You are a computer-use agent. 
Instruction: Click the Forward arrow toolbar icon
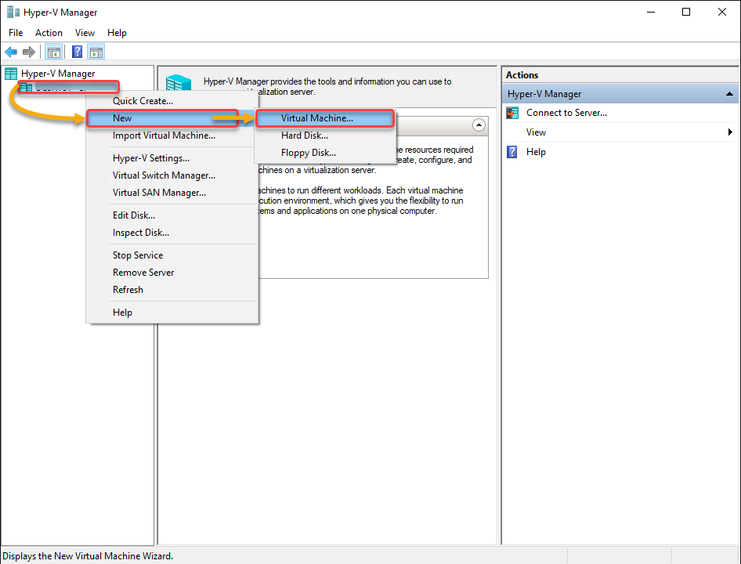point(29,52)
